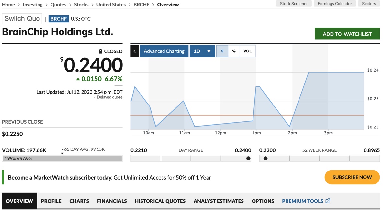Open the Stock Screener button

pos(294,4)
